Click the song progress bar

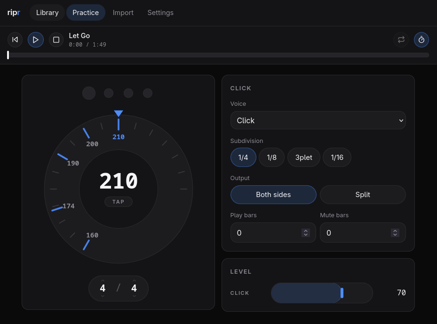[218, 55]
